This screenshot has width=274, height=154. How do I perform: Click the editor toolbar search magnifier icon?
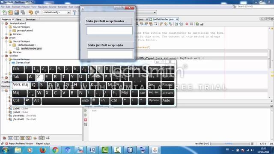coord(137,24)
